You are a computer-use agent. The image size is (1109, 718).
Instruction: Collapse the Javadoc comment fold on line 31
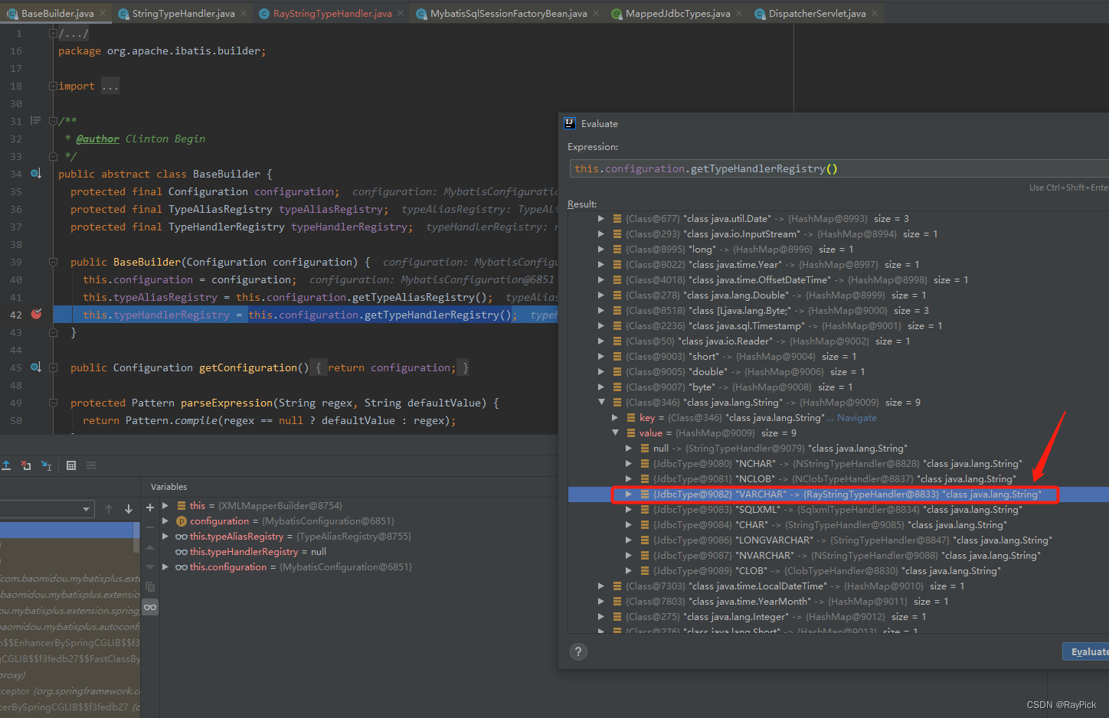[x=53, y=121]
